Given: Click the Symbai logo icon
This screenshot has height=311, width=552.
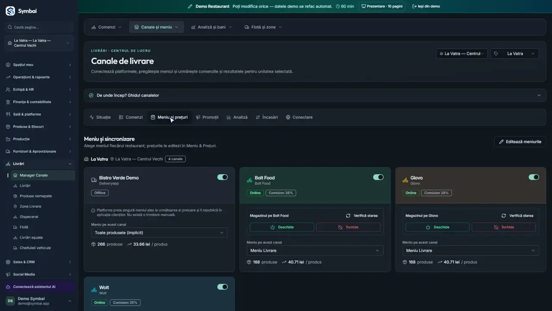Looking at the screenshot, I should [10, 11].
